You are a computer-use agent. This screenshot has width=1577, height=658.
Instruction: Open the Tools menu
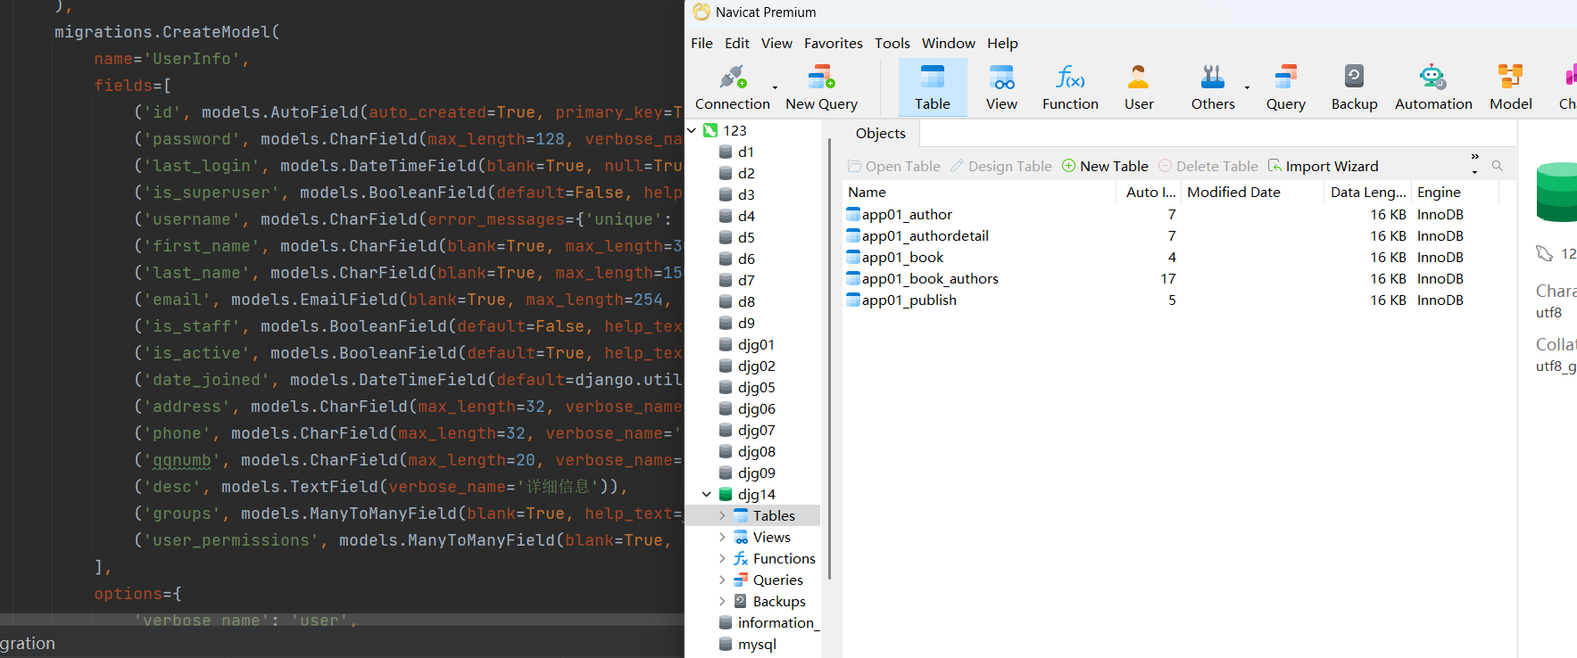(892, 43)
